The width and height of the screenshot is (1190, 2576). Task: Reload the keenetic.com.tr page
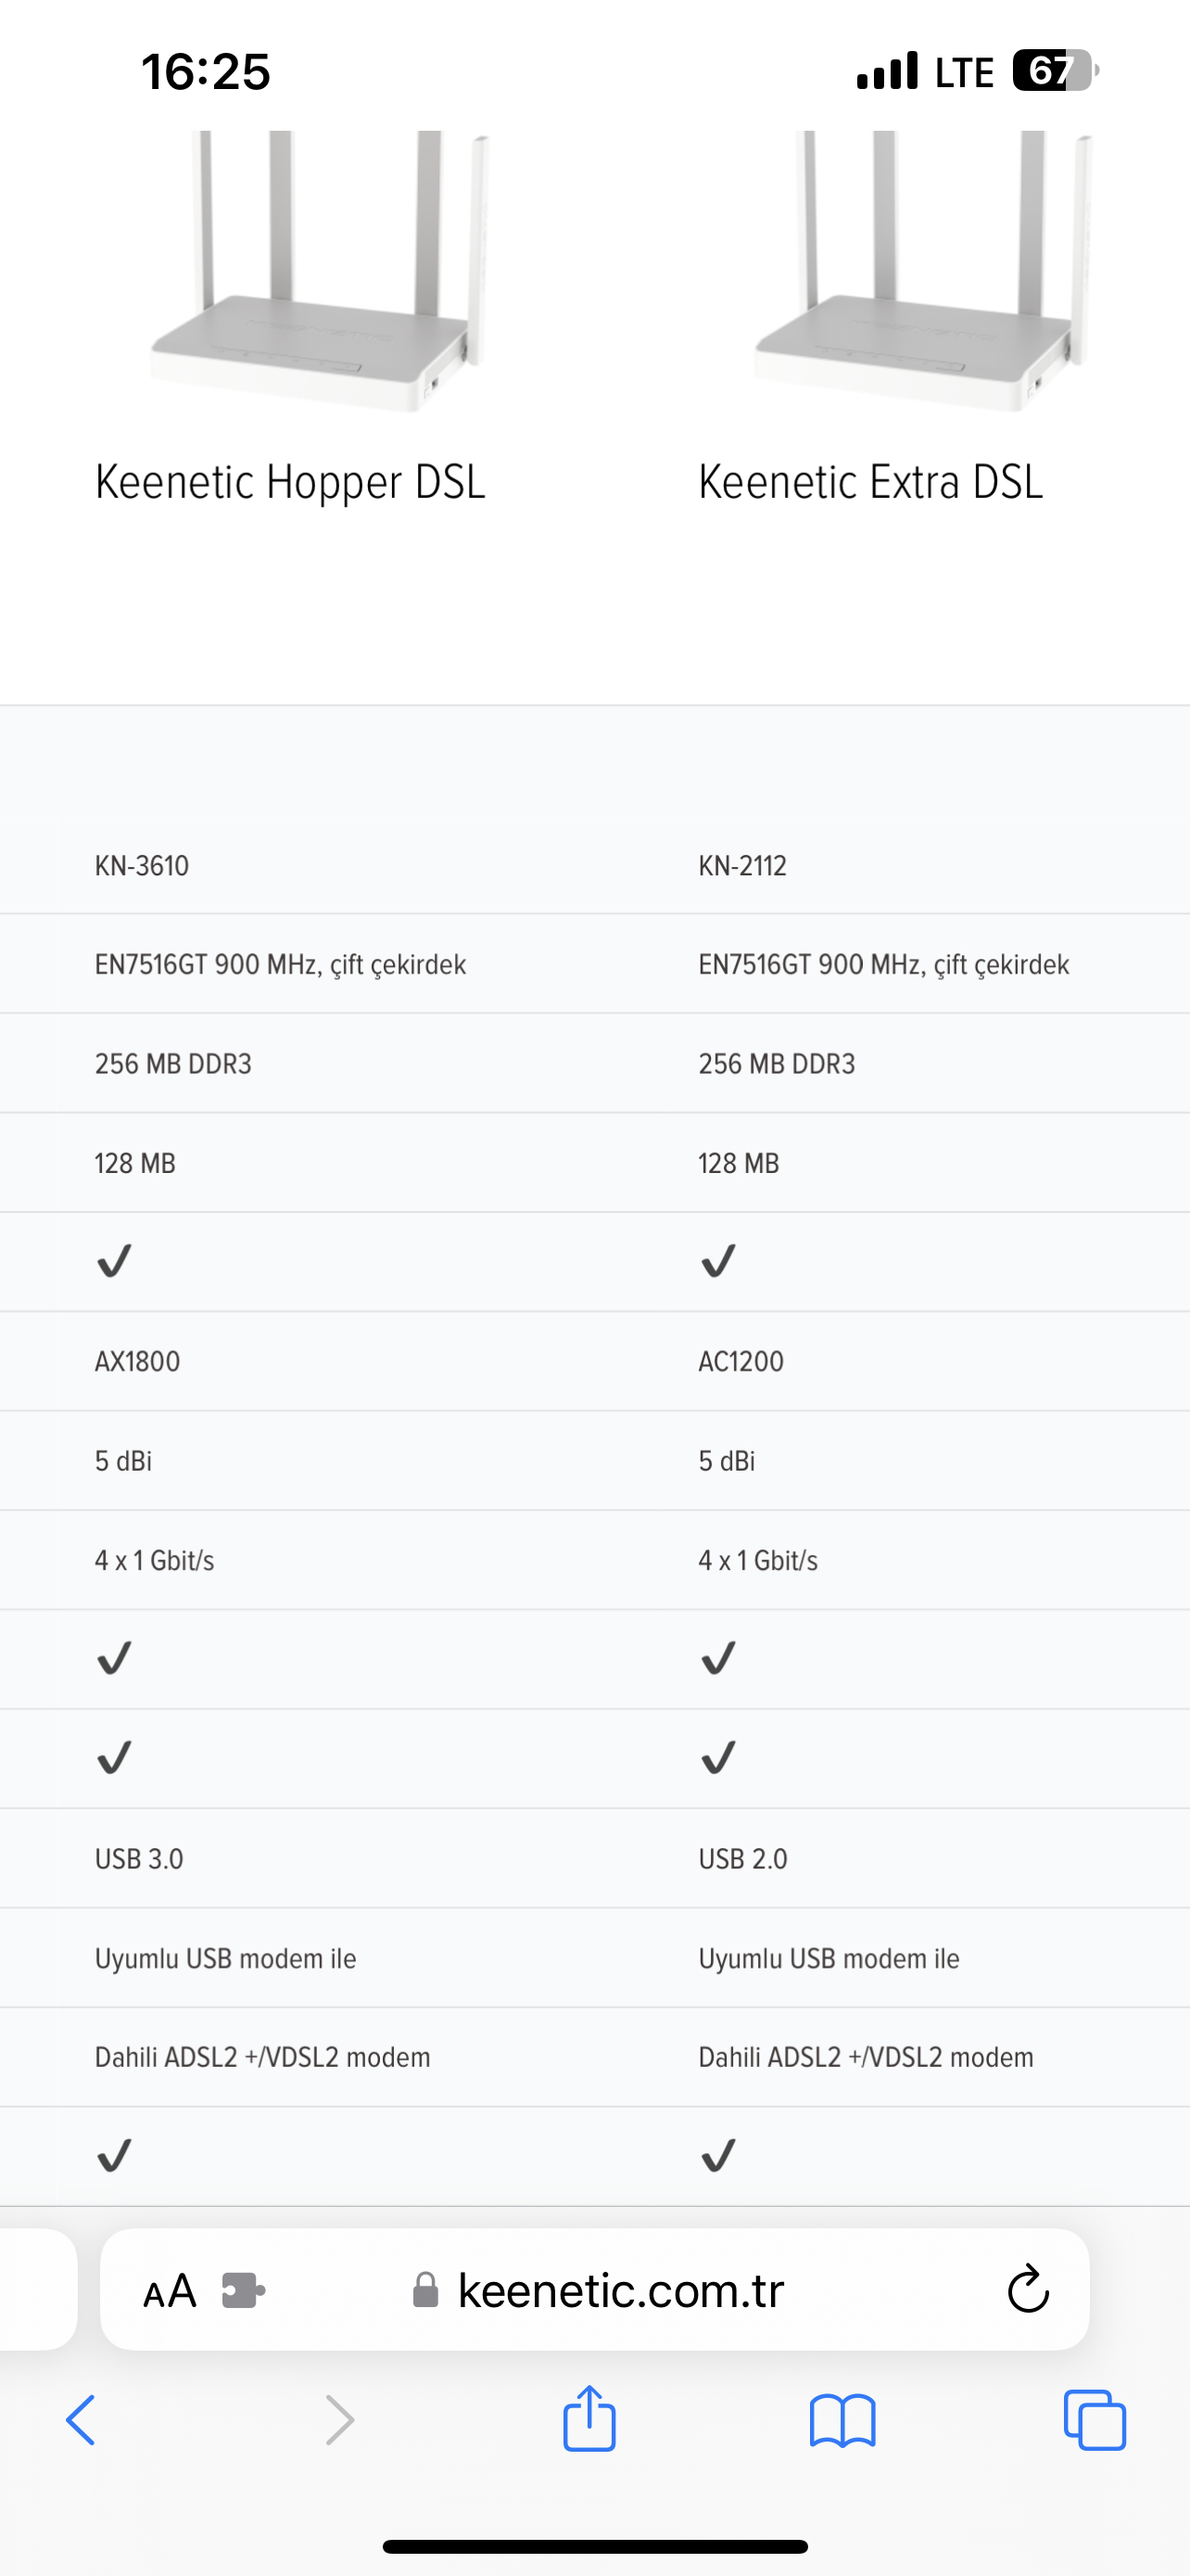1028,2290
